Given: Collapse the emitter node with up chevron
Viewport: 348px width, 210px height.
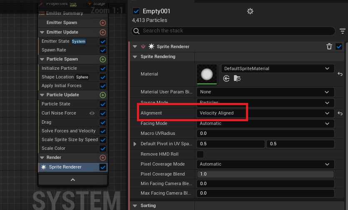Looking at the screenshot, I should [x=73, y=180].
